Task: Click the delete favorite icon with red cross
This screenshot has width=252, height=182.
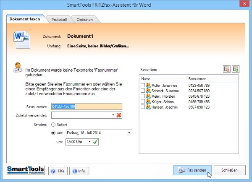Action: click(x=227, y=69)
